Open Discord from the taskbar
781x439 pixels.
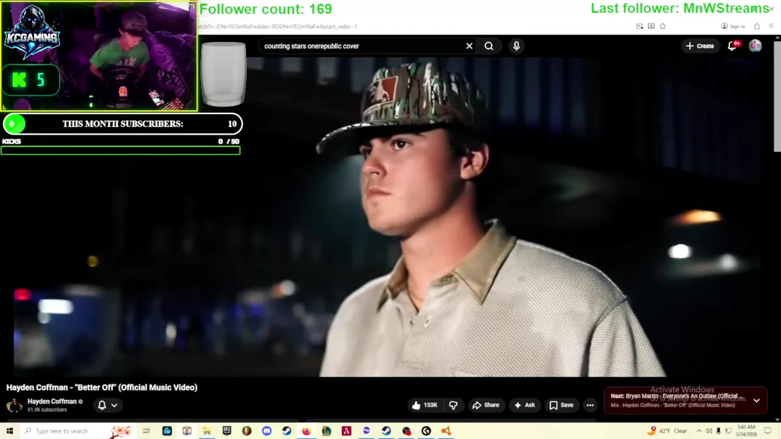(267, 431)
